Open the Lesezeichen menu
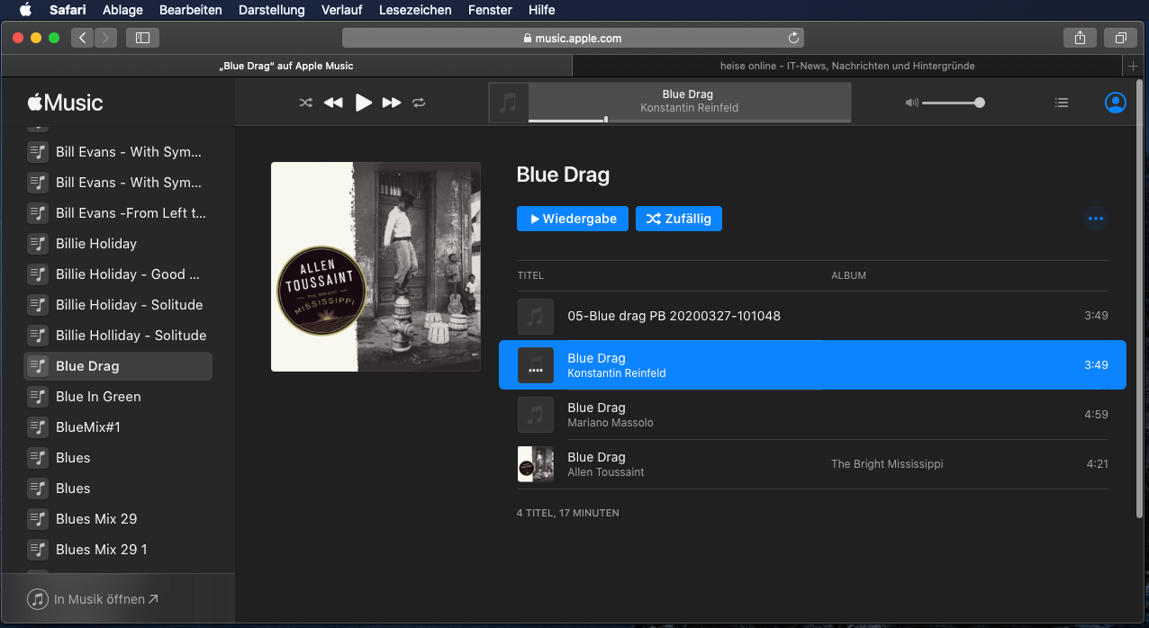The width and height of the screenshot is (1149, 628). click(x=416, y=10)
